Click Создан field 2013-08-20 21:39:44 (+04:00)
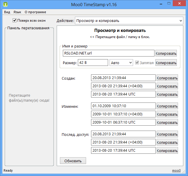 123,86
